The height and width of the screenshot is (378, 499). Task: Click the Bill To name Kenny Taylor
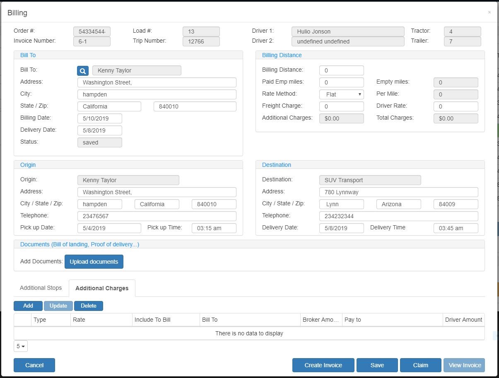click(x=137, y=70)
